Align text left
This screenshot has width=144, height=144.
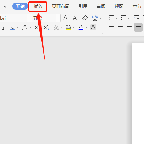111,27
